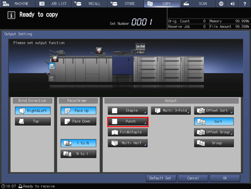251x189 pixels.
Task: Open the SCAN tab
Action: 198,3
